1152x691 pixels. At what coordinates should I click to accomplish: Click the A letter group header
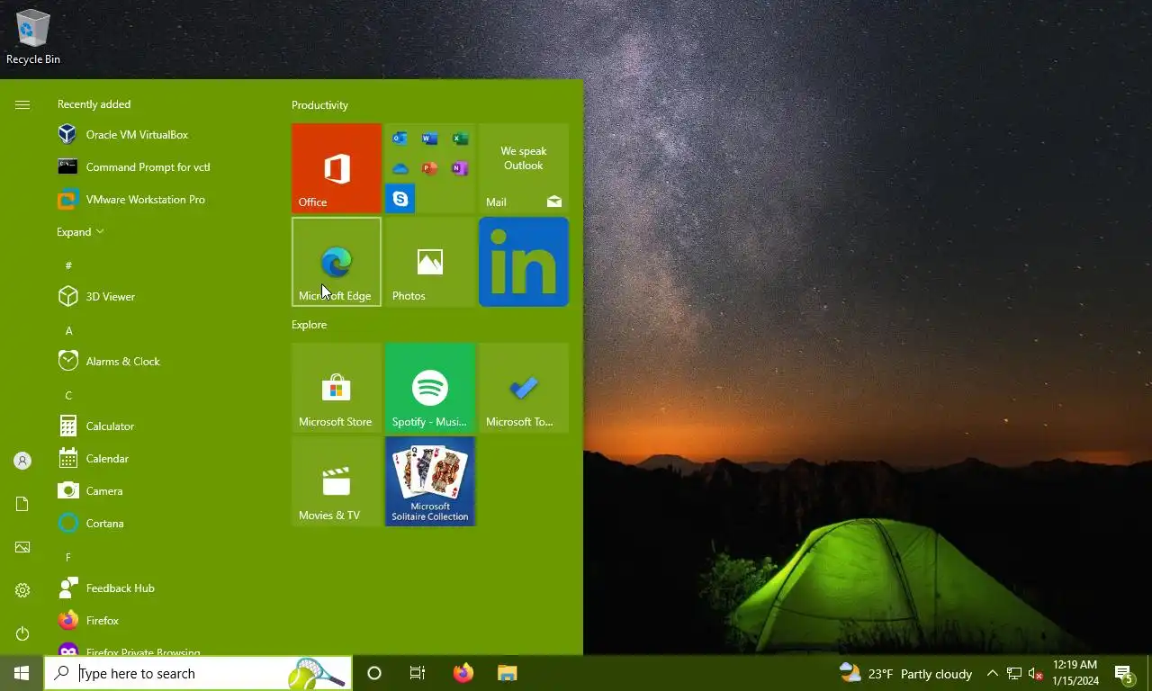tap(68, 330)
